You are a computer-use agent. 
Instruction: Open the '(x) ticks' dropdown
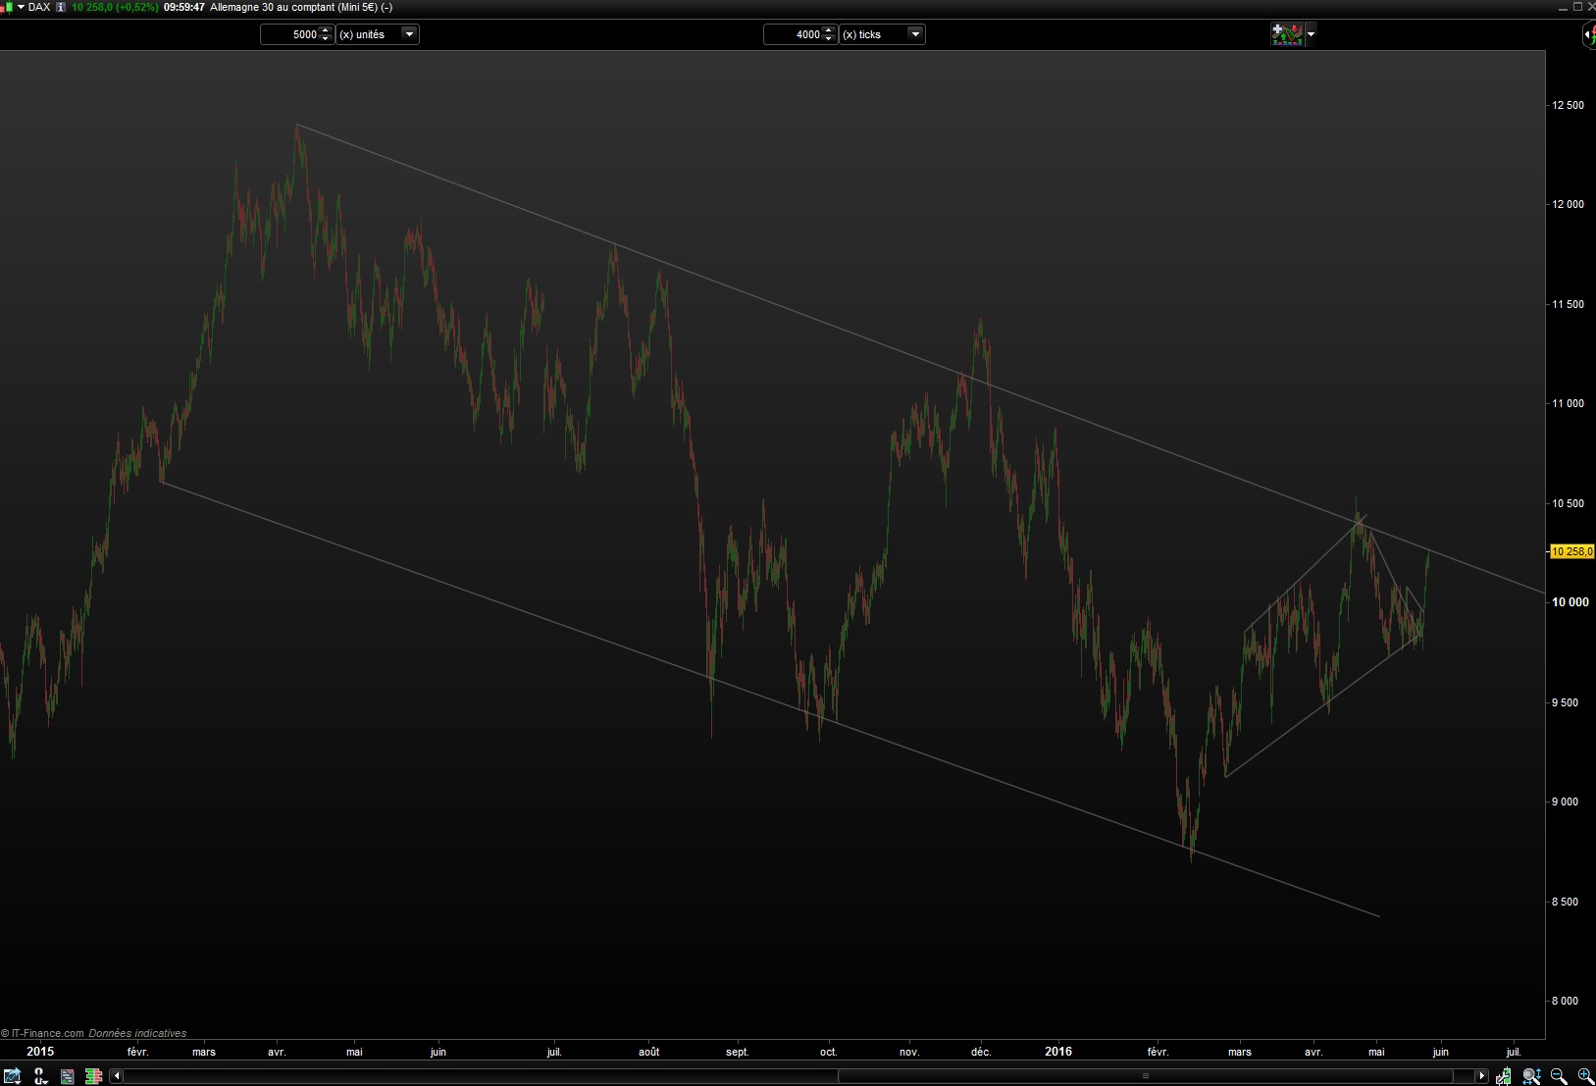(882, 34)
